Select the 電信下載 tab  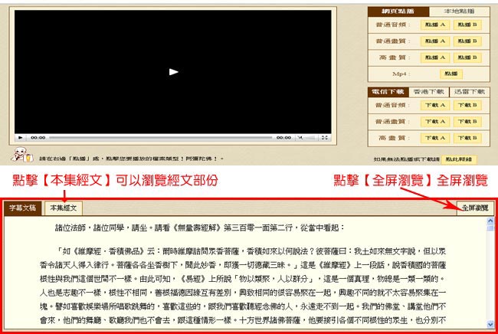(x=390, y=91)
